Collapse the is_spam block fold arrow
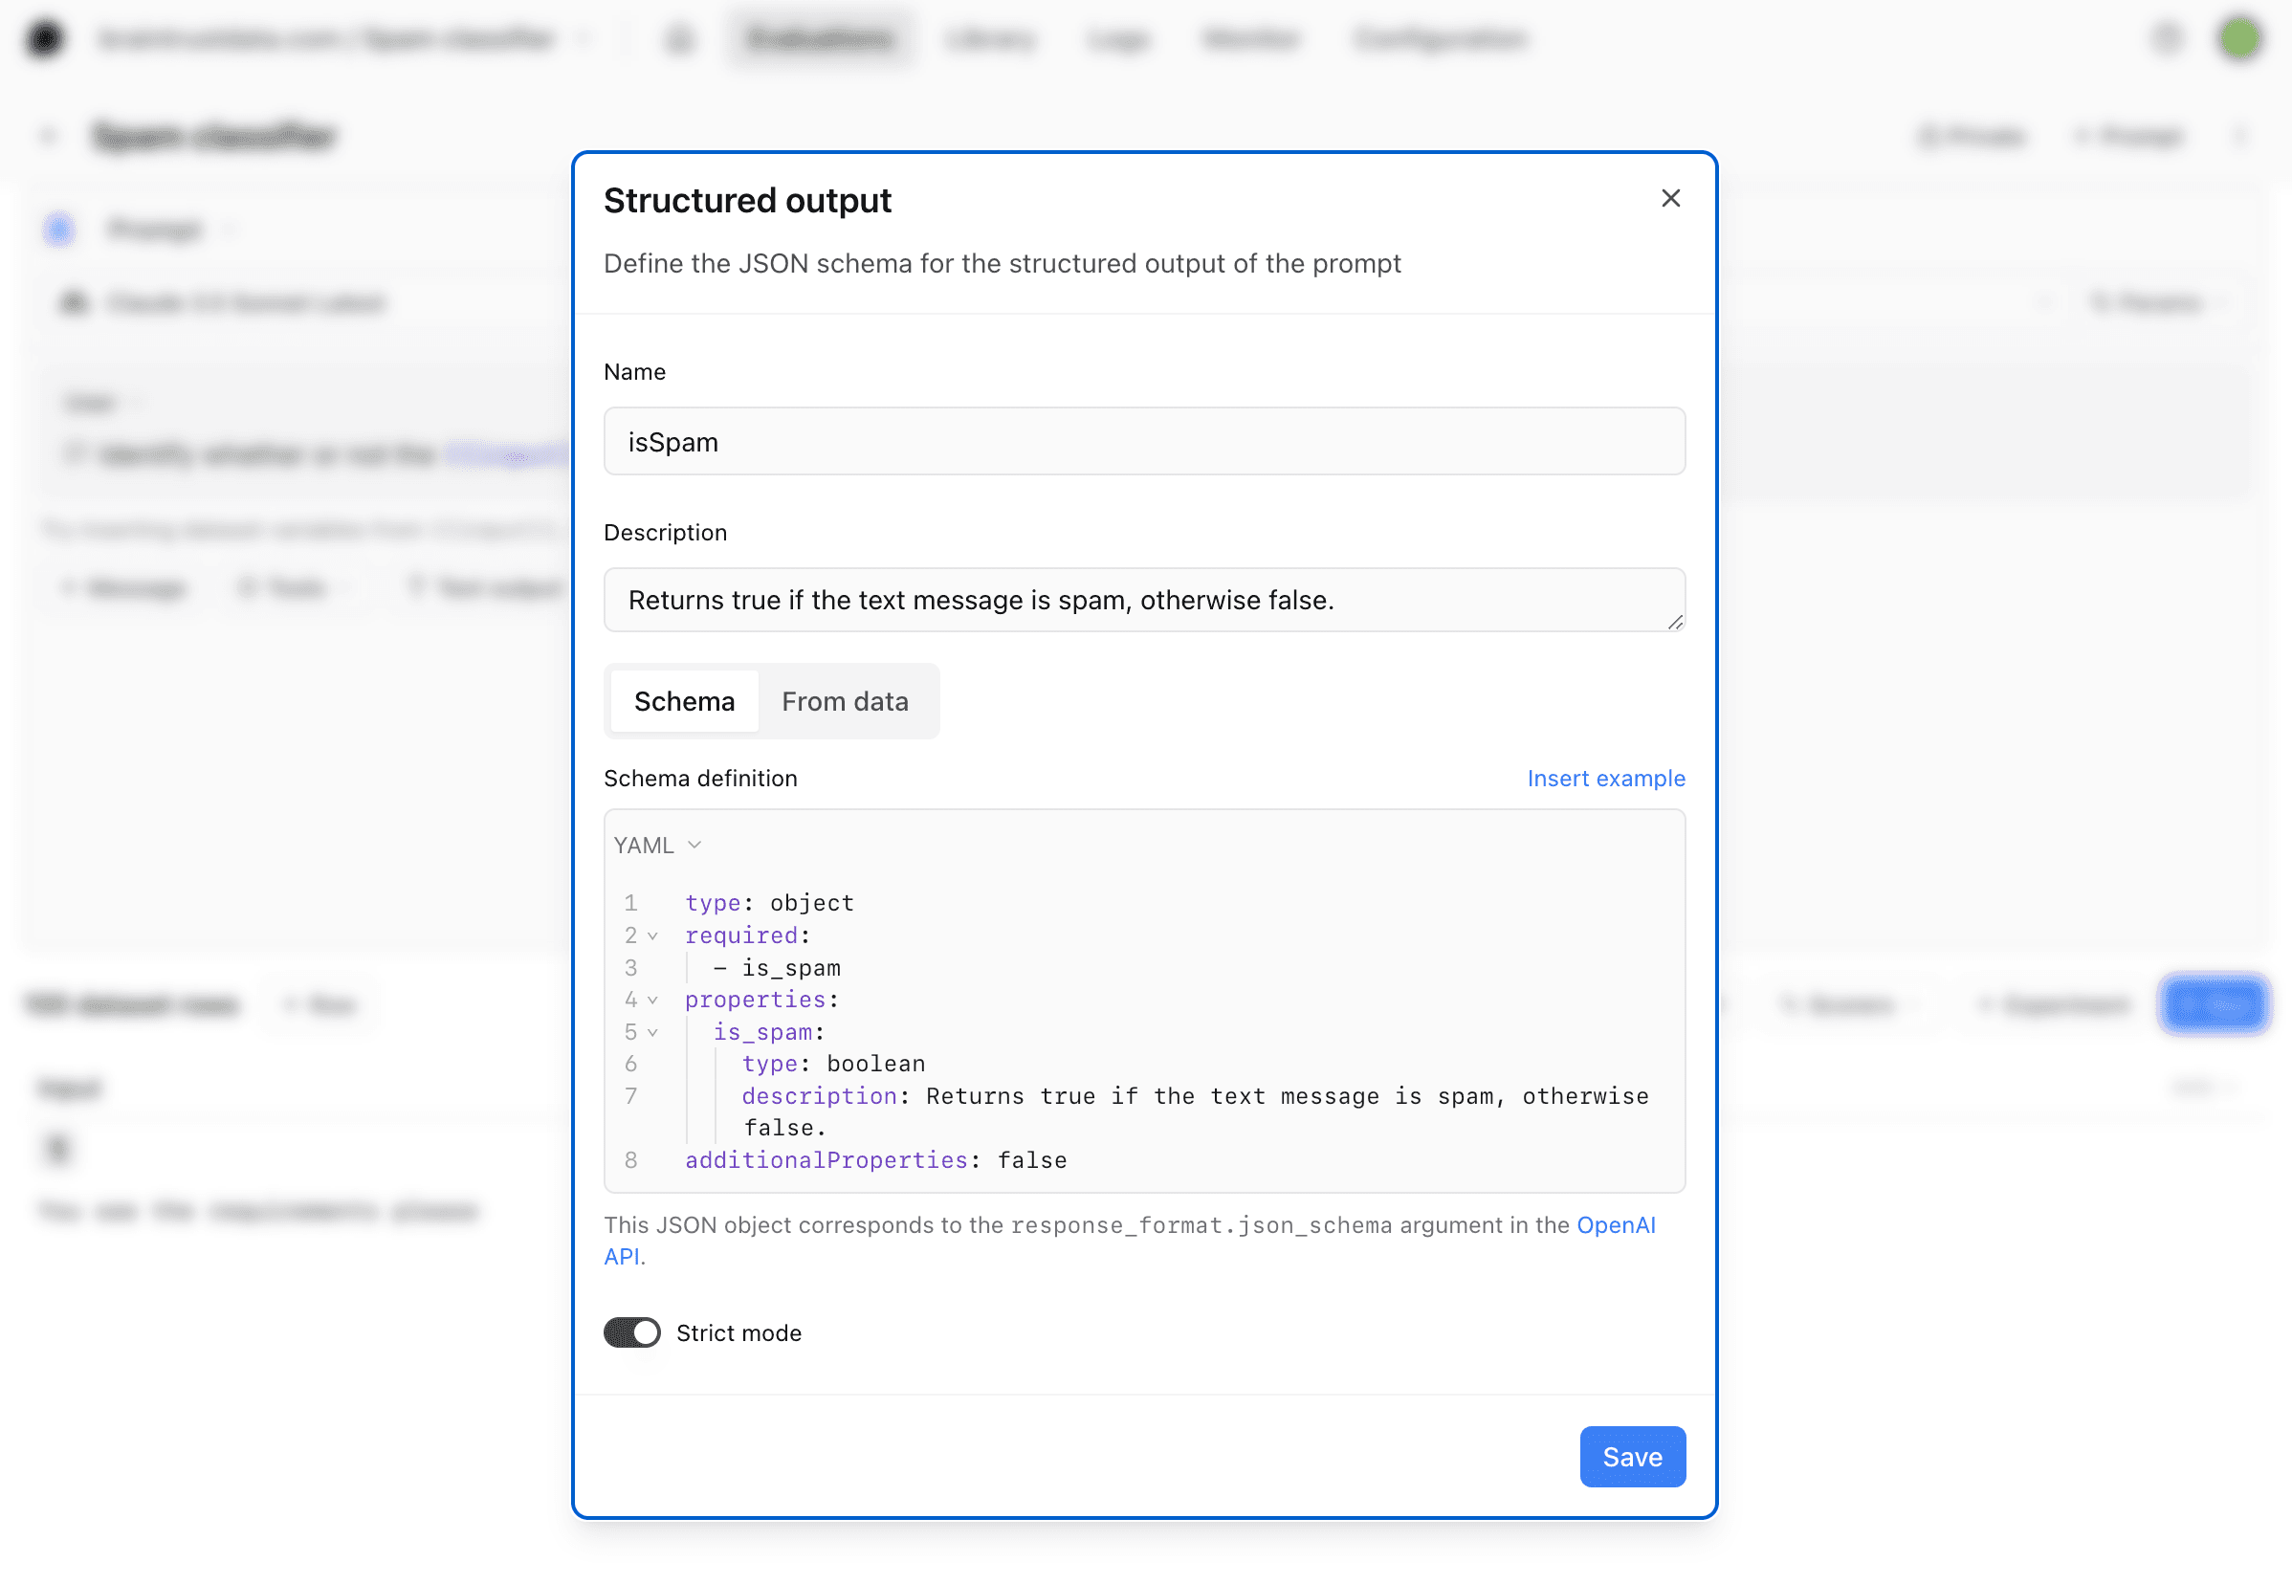This screenshot has height=1584, width=2292. 653,1032
